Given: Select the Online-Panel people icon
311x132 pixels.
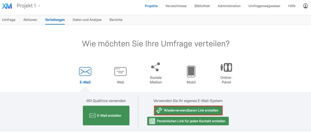Looking at the screenshot, I should tap(226, 68).
